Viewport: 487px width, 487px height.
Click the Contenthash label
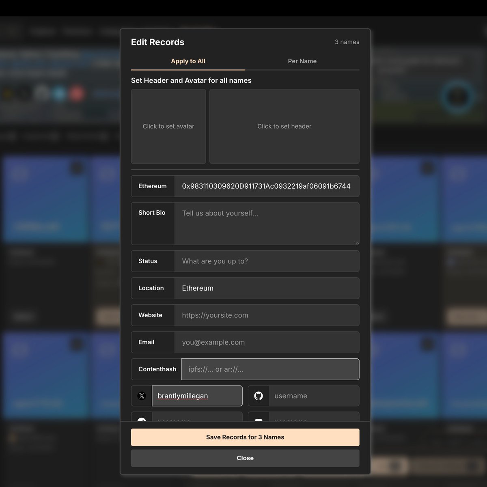coord(157,369)
